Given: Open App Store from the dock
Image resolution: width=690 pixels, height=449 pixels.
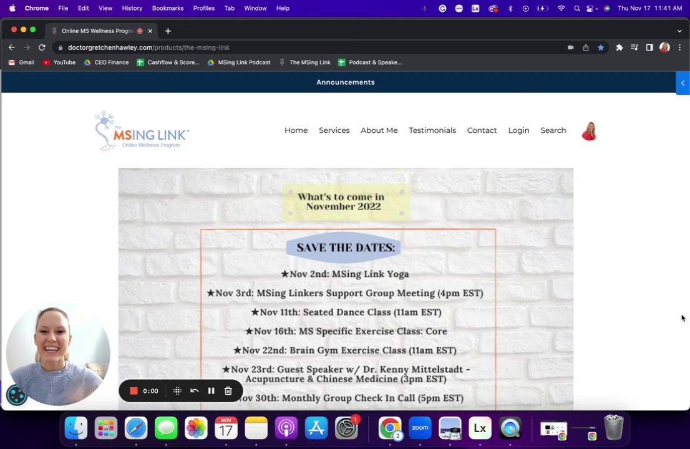Looking at the screenshot, I should click(x=316, y=428).
